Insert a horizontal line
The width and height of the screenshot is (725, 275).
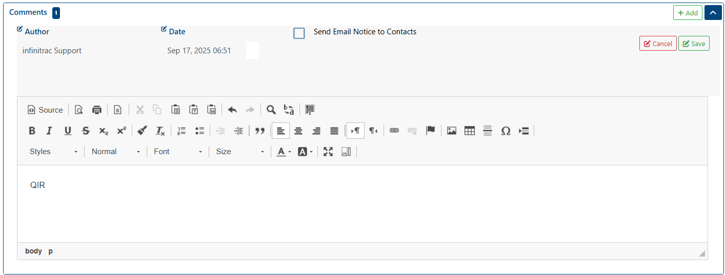(x=488, y=131)
